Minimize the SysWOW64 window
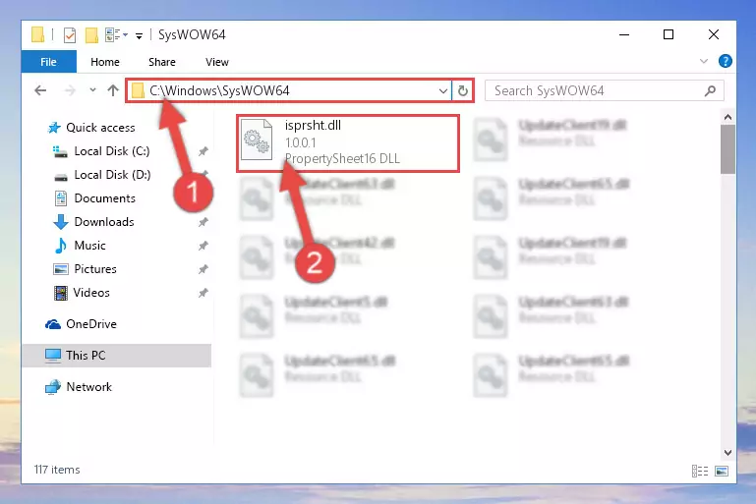Screen dimensions: 756x504 624,34
